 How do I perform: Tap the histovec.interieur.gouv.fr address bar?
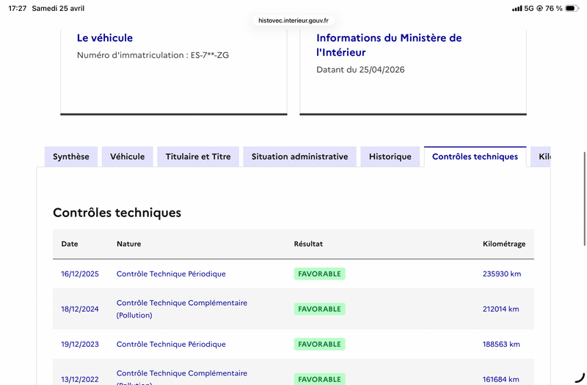(x=293, y=21)
